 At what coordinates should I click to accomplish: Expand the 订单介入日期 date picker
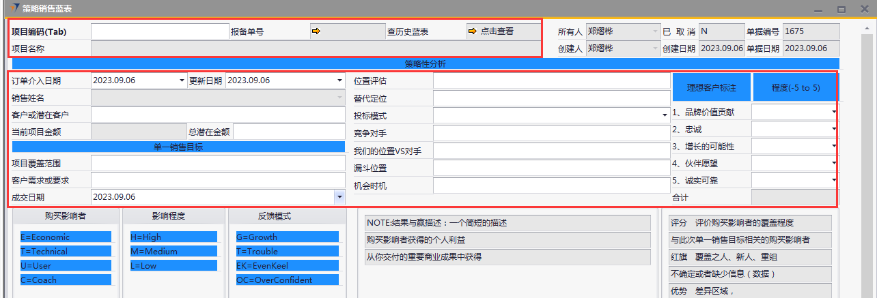182,80
